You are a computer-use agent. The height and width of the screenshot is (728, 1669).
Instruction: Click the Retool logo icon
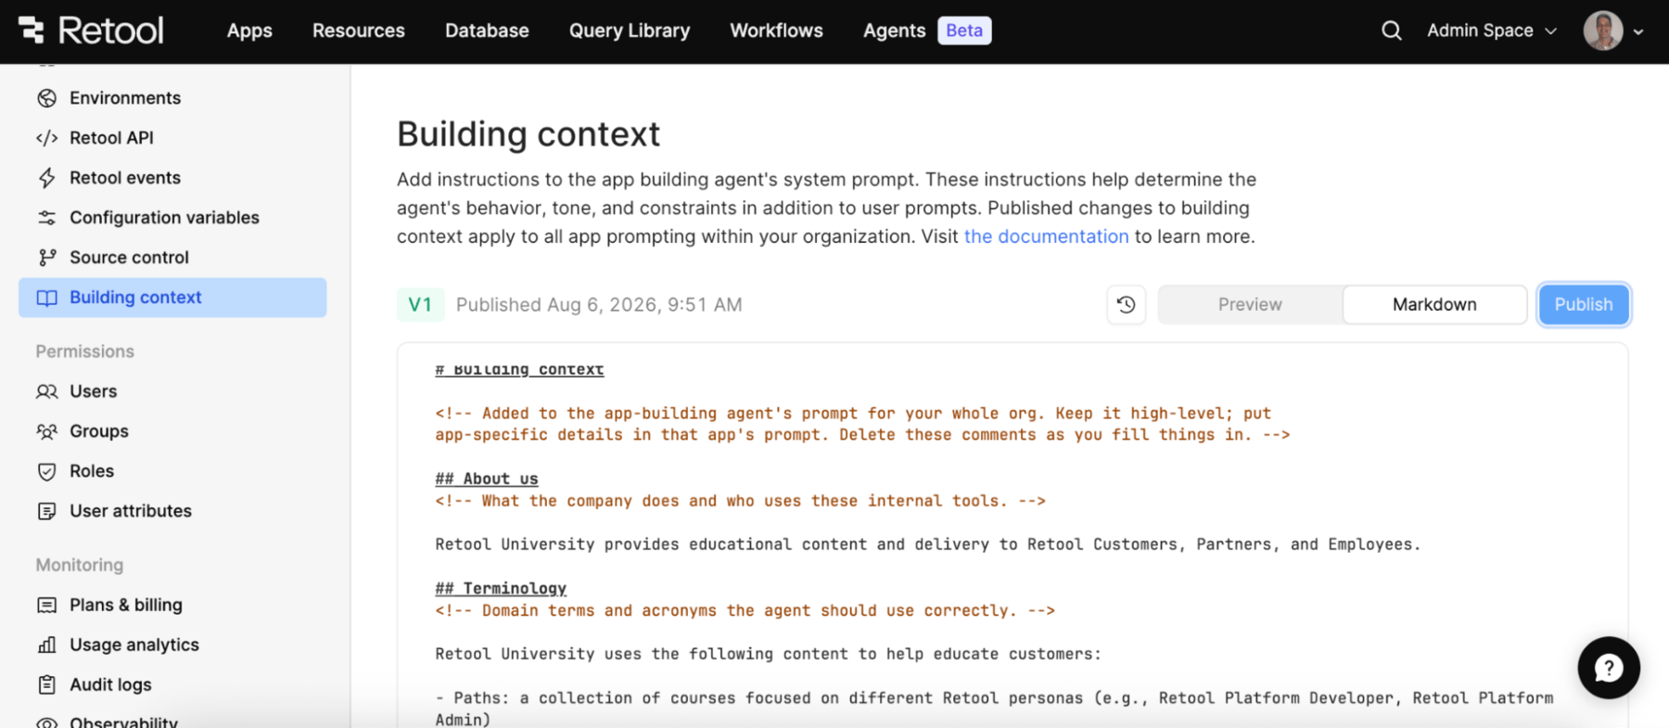[x=31, y=30]
